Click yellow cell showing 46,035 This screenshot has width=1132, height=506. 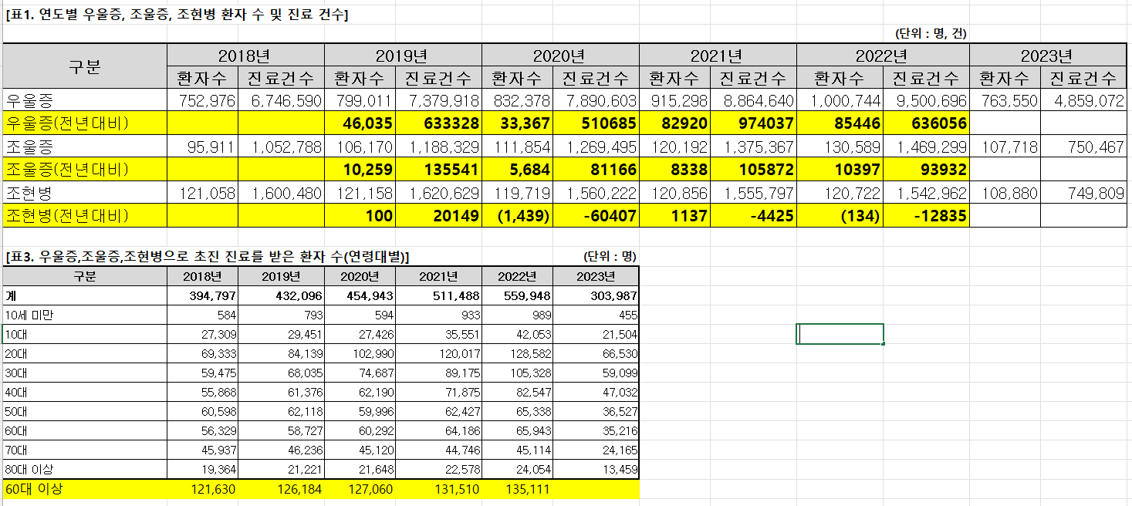(x=360, y=123)
